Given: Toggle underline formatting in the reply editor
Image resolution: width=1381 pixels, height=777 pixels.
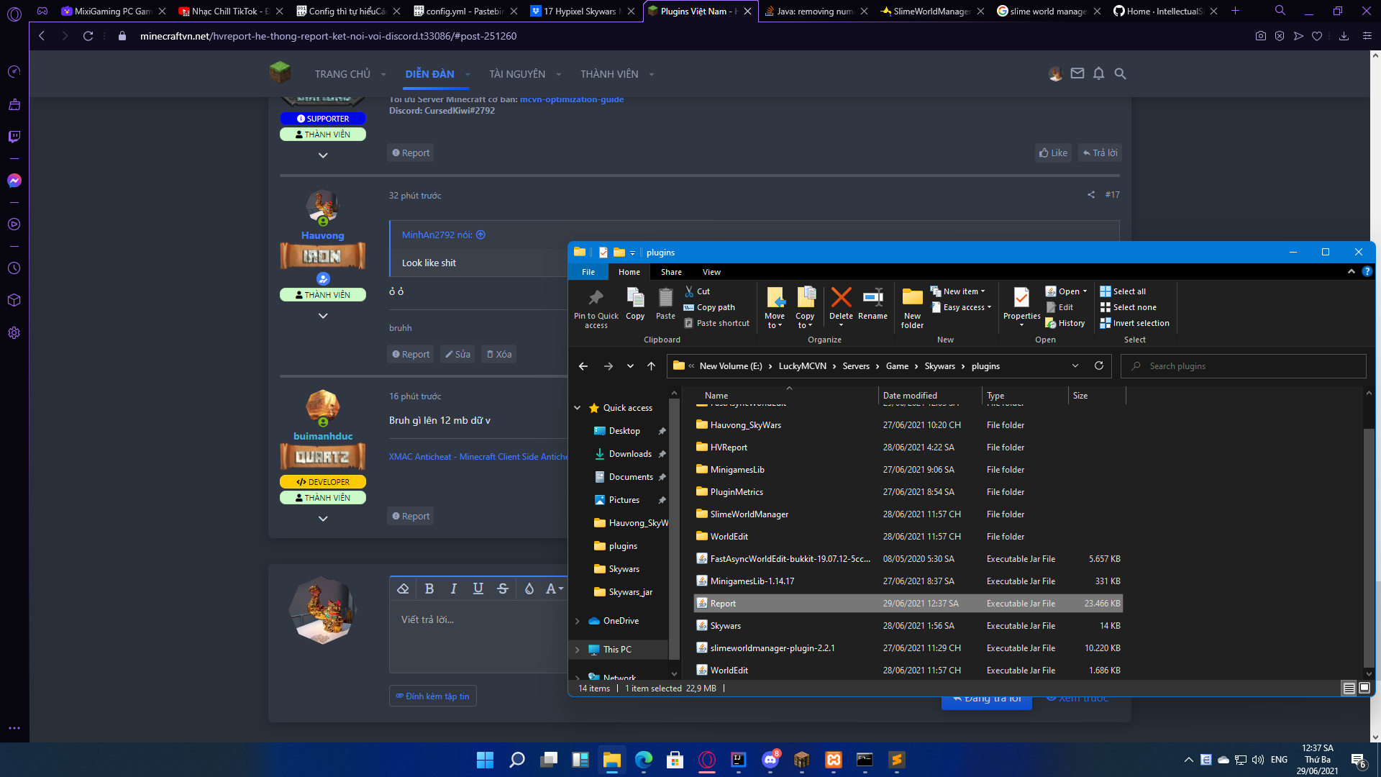Looking at the screenshot, I should pos(478,589).
